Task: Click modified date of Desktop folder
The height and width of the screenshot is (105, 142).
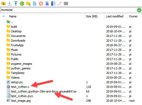Action: (x=116, y=31)
